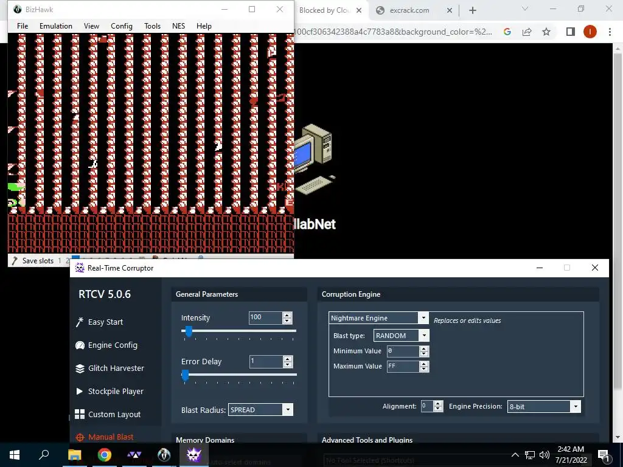The width and height of the screenshot is (623, 467).
Task: Open a new Chrome tab
Action: point(472,10)
